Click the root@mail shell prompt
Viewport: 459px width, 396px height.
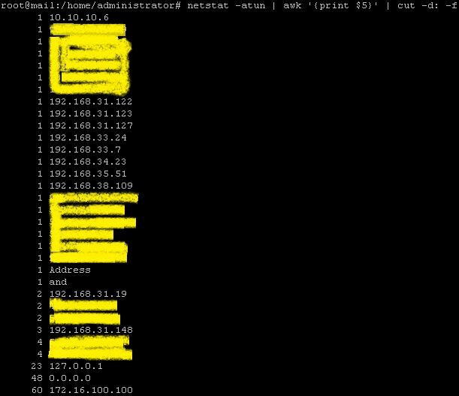91,5
